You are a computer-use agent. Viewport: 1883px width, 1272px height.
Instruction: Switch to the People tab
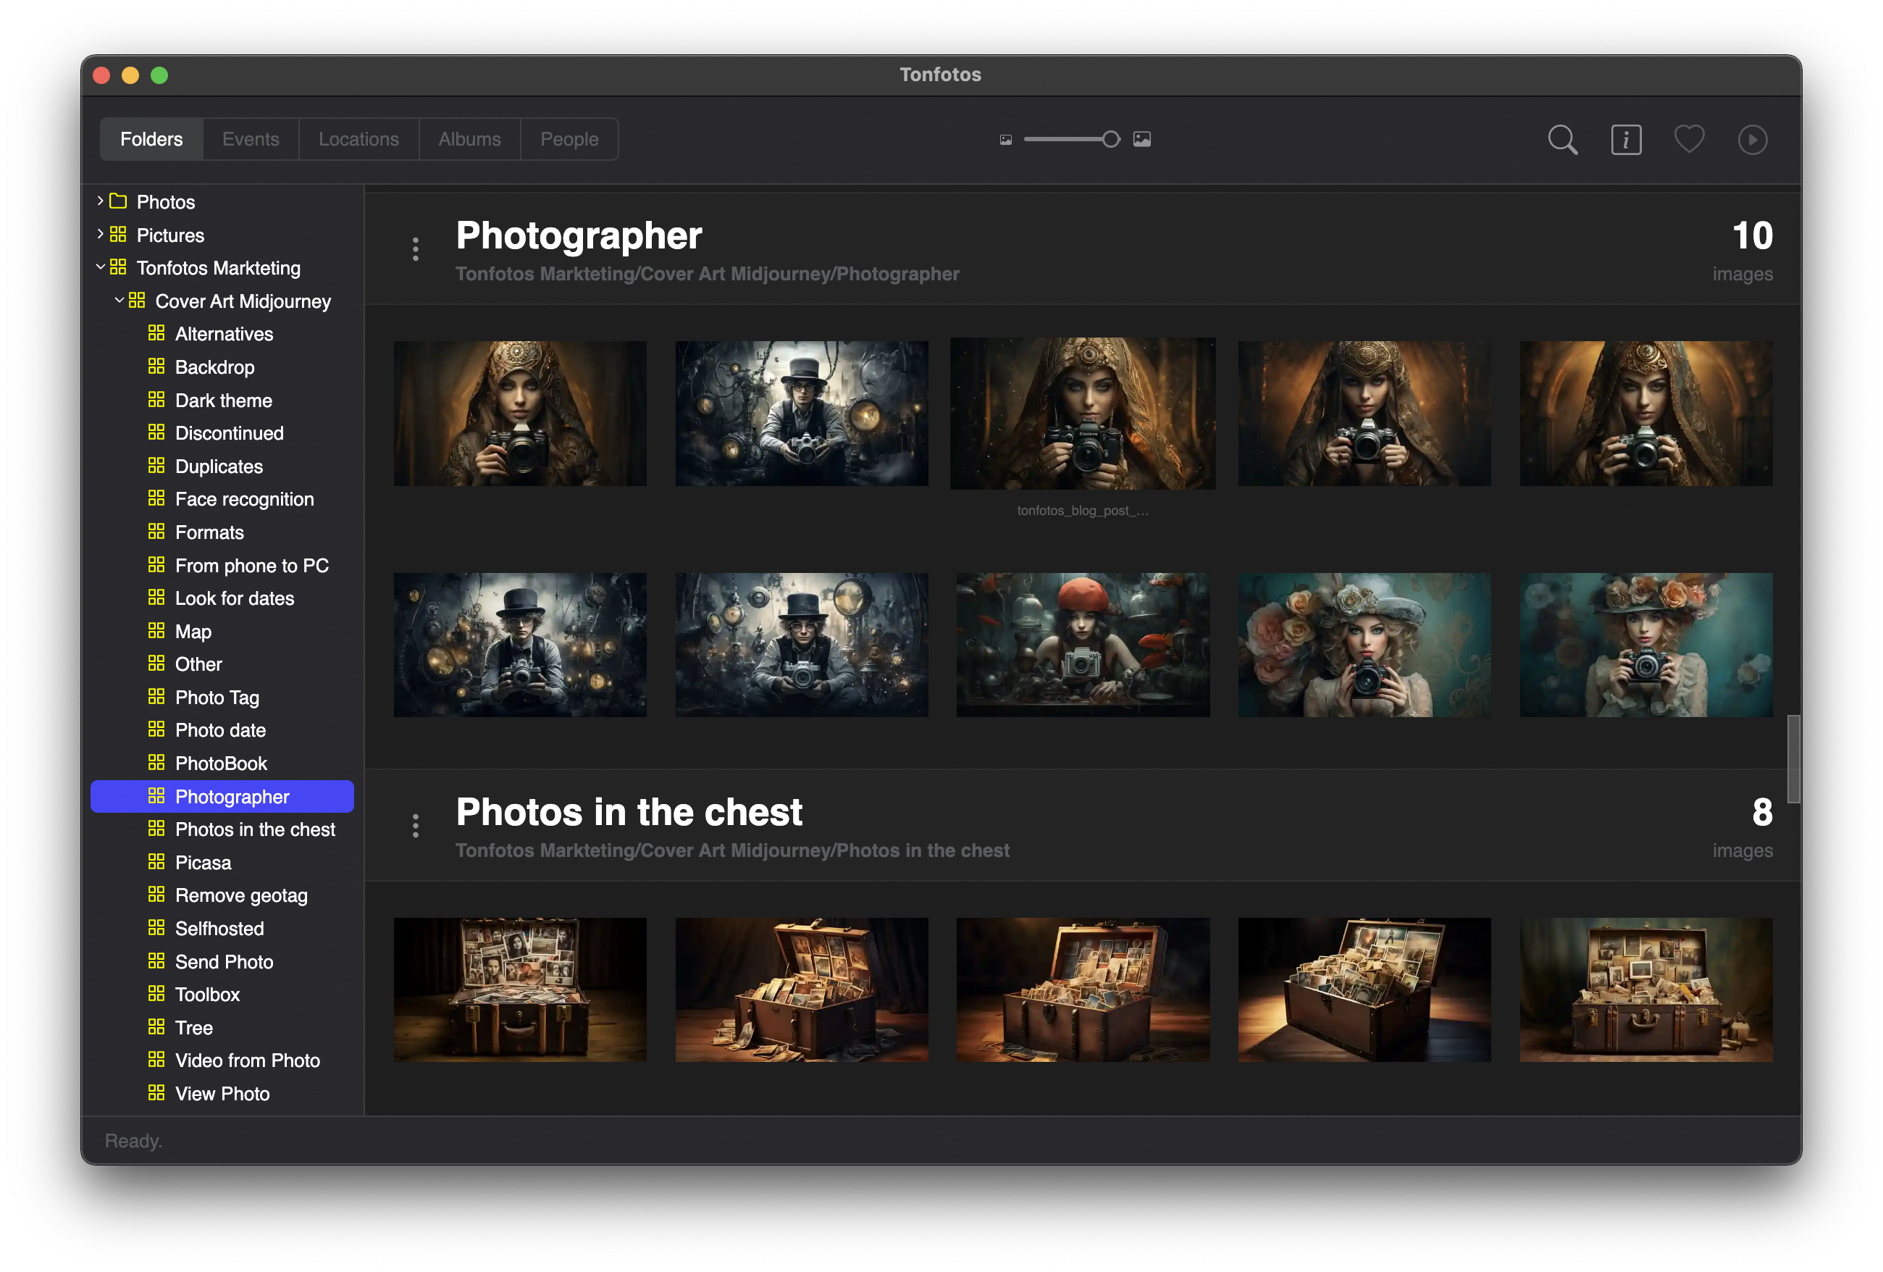point(569,139)
